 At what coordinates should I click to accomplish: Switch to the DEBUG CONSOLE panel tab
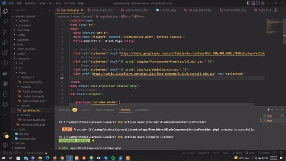tap(105, 110)
